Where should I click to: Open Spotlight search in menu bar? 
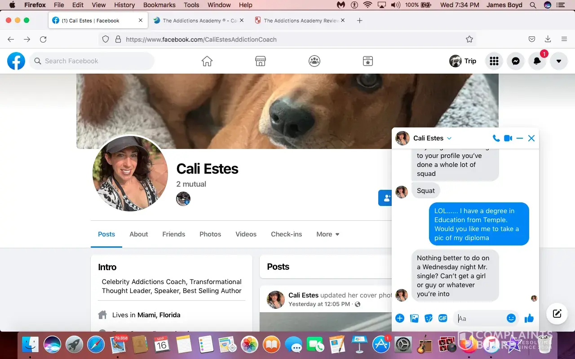pyautogui.click(x=533, y=5)
